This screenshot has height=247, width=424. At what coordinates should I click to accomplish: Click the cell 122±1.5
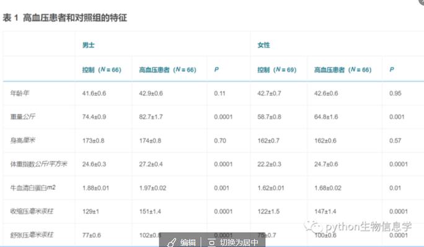pos(268,211)
